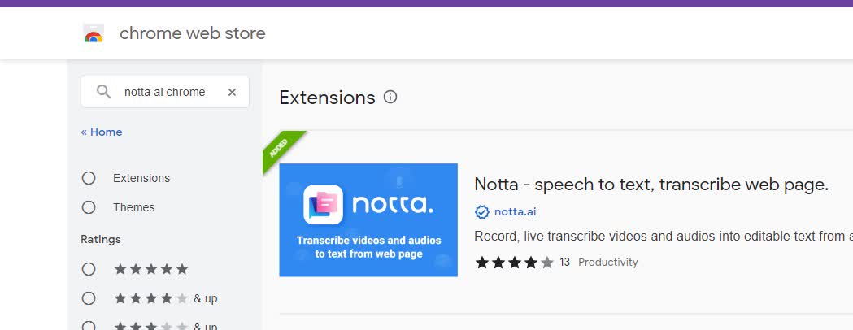Select the four stars & up filter

coord(89,298)
